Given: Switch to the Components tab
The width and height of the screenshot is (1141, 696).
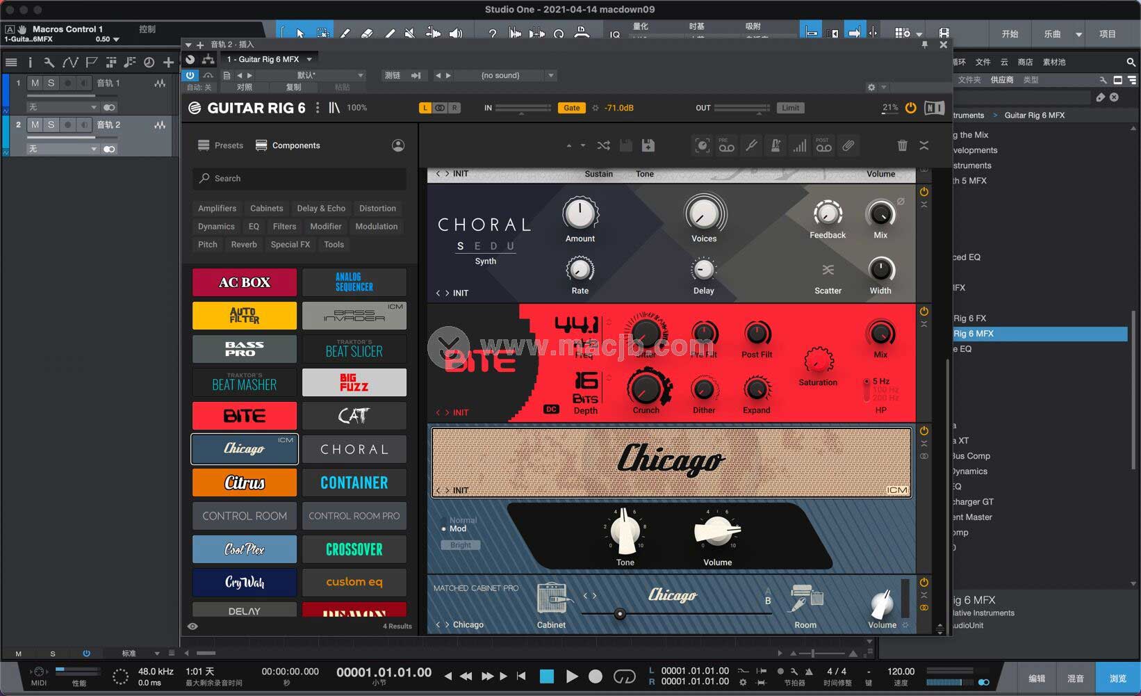Looking at the screenshot, I should 288,145.
